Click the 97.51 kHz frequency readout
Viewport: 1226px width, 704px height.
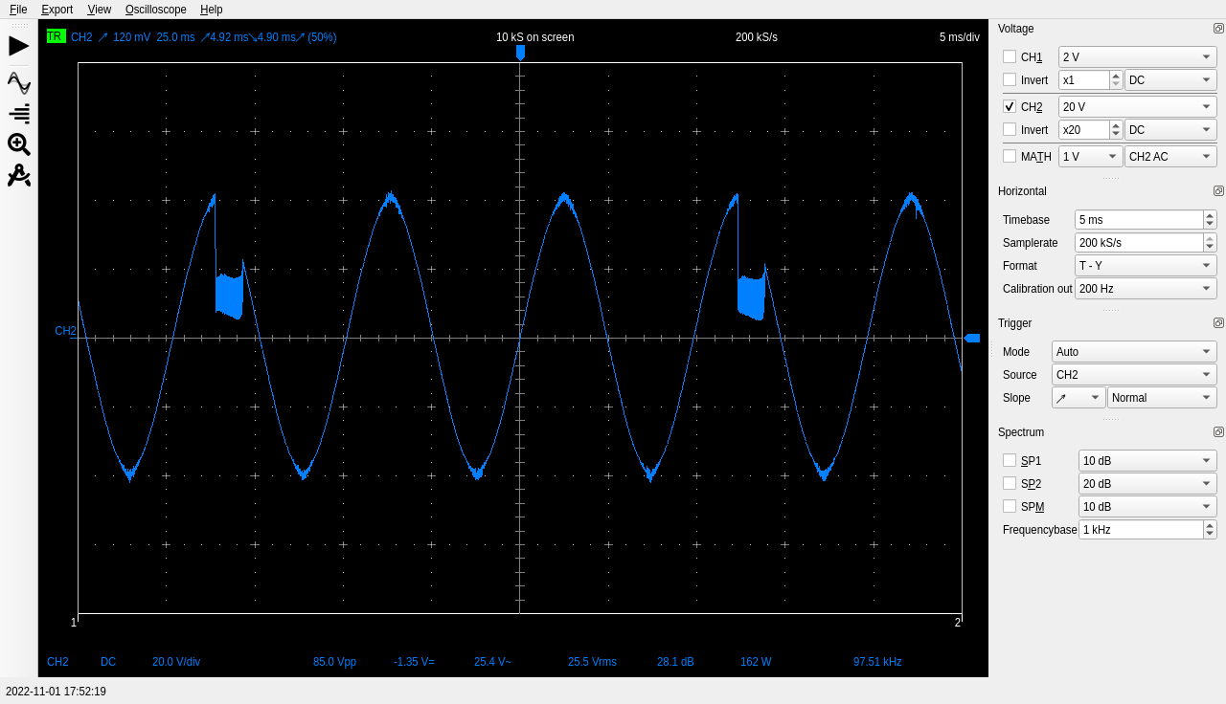click(x=877, y=662)
